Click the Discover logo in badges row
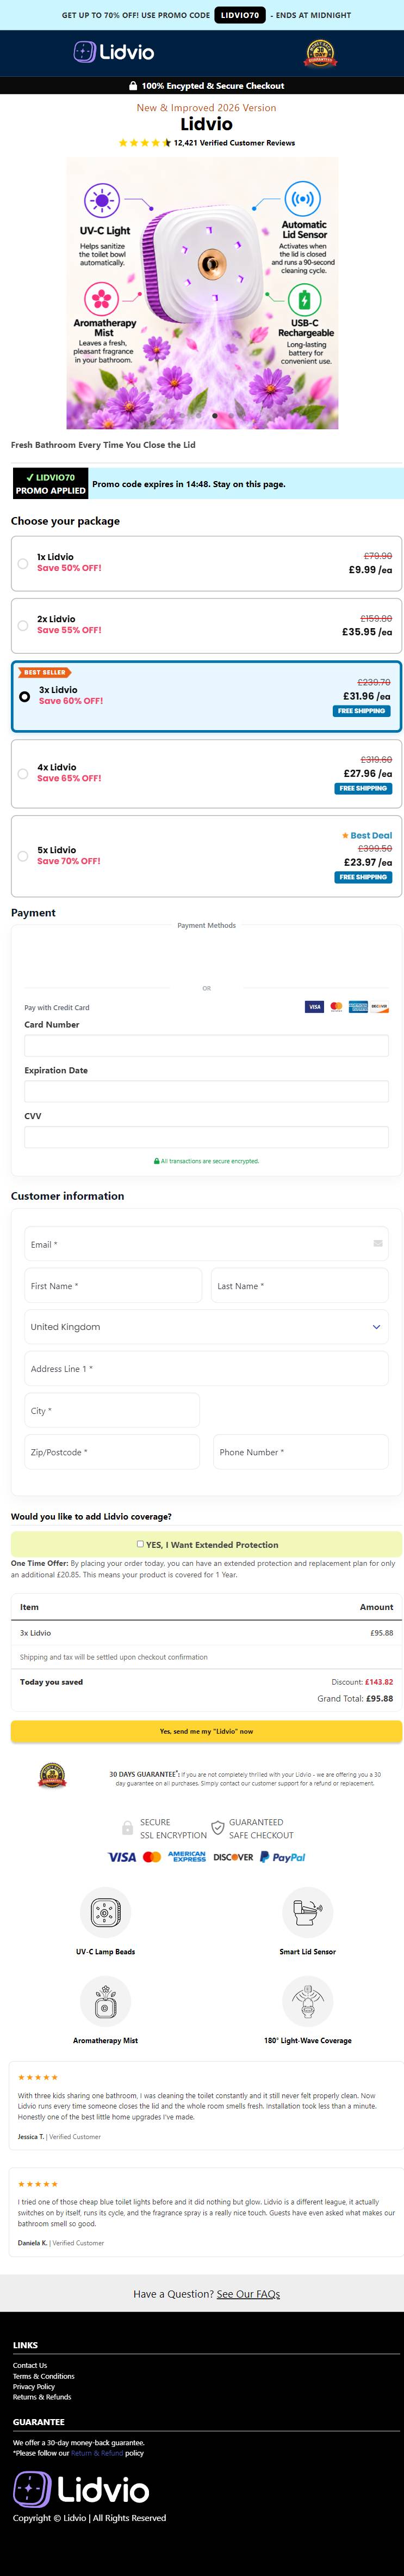The height and width of the screenshot is (2576, 404). click(233, 1857)
